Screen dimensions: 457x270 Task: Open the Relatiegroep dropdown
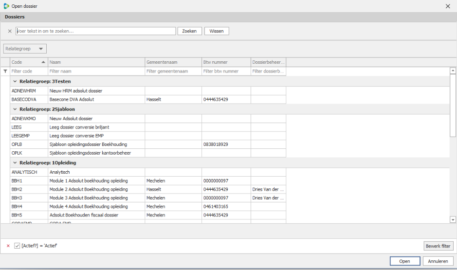[25, 49]
